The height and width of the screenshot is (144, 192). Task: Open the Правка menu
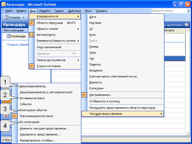point(21,11)
